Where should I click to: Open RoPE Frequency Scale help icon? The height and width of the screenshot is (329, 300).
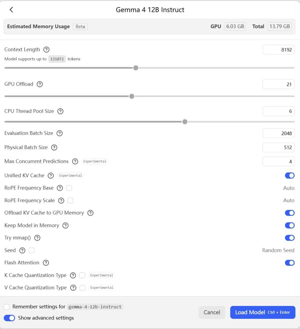coord(61,200)
